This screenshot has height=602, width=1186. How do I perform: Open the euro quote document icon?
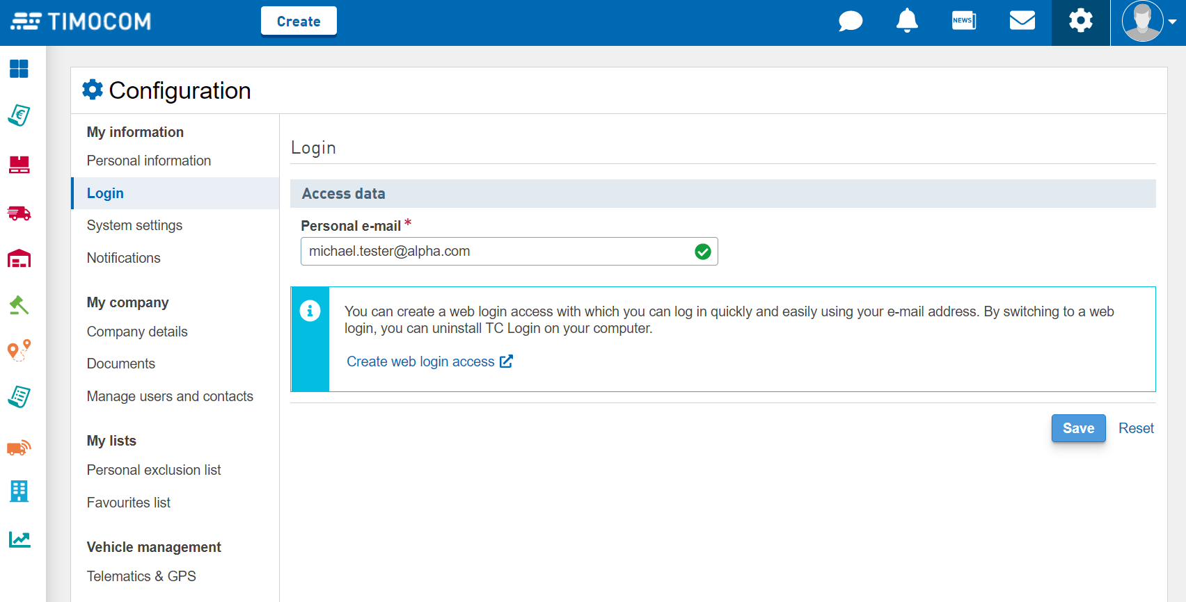(x=19, y=115)
